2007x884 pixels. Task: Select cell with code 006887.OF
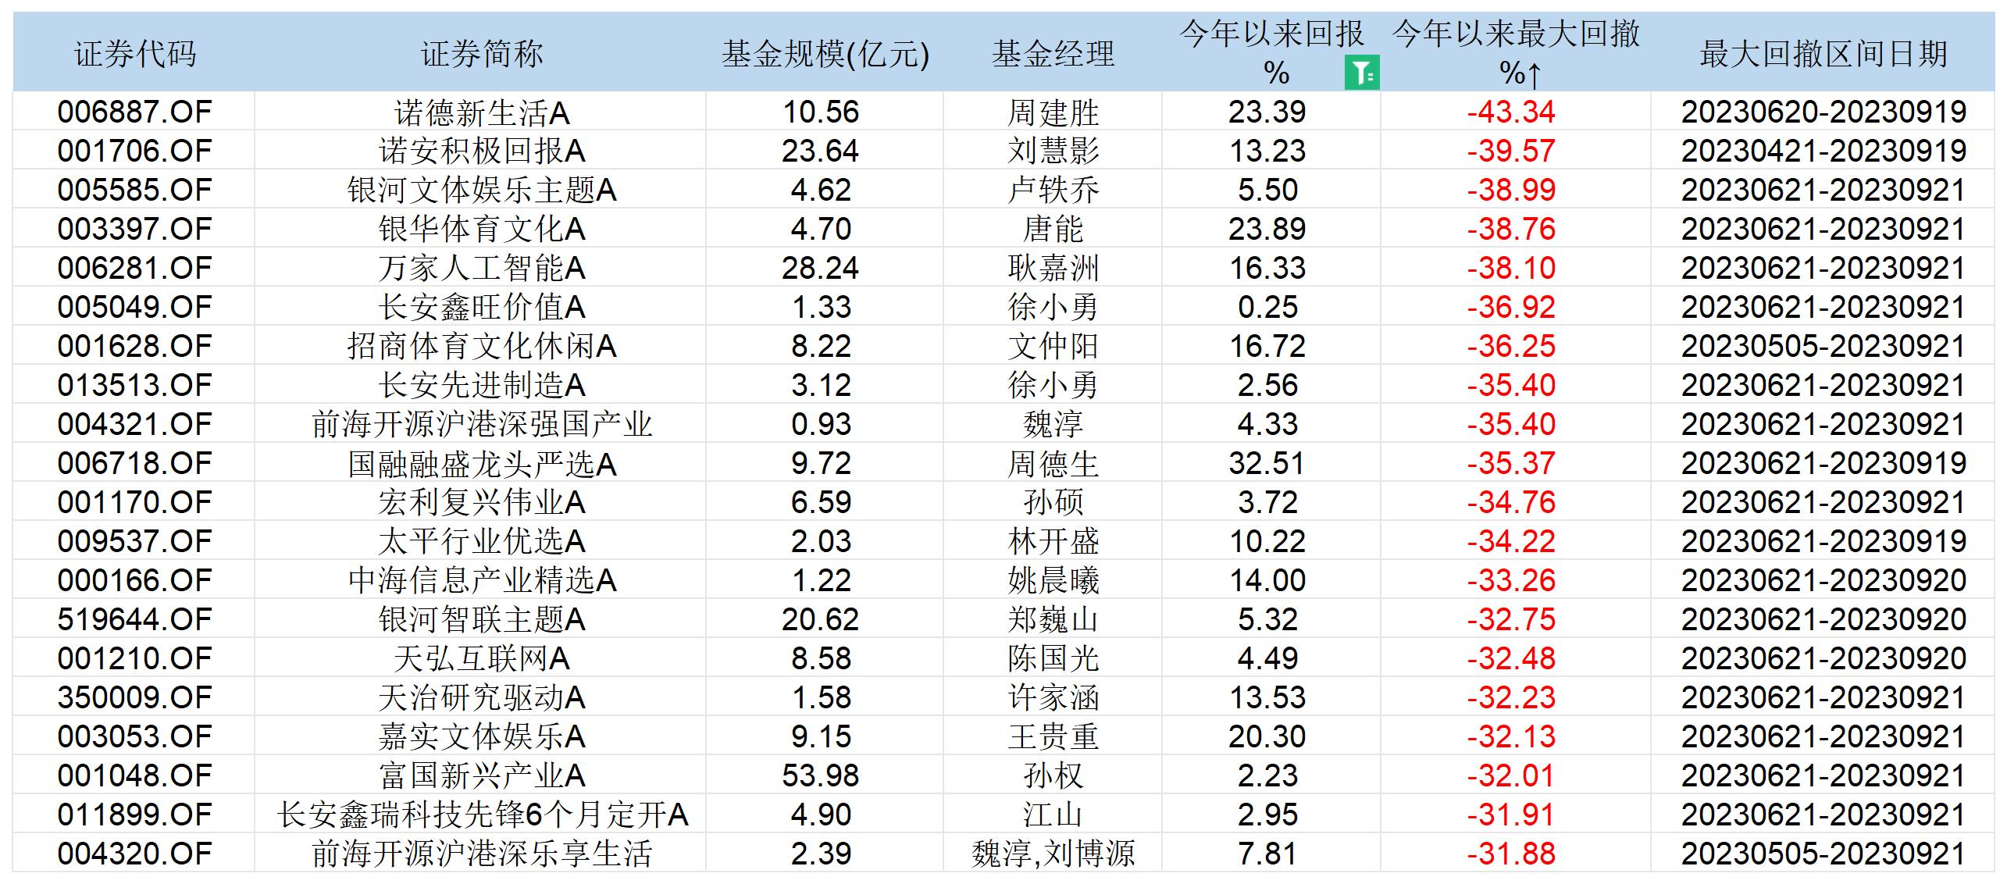[134, 112]
